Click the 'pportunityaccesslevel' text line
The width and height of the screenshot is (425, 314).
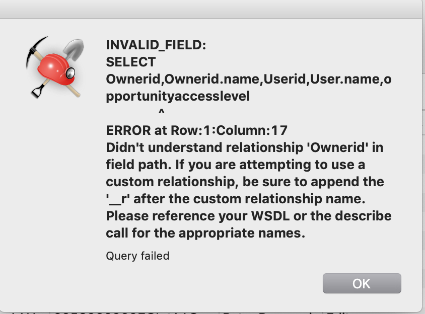tap(178, 97)
